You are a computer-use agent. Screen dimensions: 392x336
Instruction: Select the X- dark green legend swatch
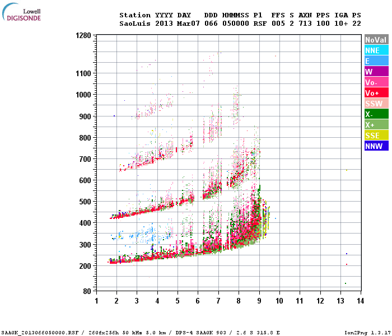tap(376, 114)
